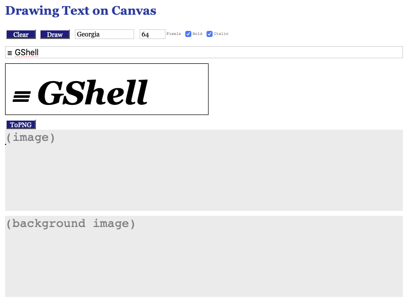Click the Pixels label next to size
Image resolution: width=409 pixels, height=302 pixels.
pos(174,34)
